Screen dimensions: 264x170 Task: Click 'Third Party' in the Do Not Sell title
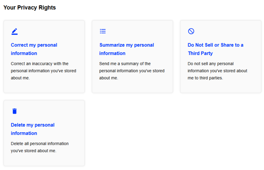coord(200,53)
